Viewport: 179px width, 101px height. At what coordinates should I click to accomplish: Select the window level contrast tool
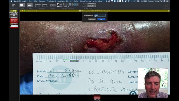[58, 4]
